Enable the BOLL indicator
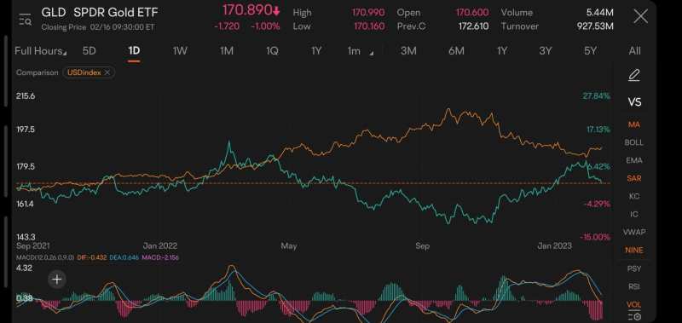Viewport: 682px width, 323px height. pos(634,142)
